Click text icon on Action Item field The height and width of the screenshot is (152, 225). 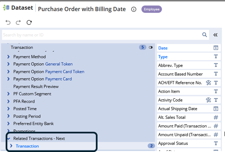coord(216,91)
